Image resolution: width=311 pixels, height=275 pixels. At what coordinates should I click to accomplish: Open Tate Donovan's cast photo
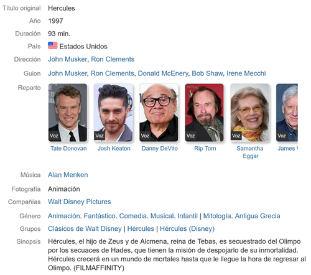68,113
